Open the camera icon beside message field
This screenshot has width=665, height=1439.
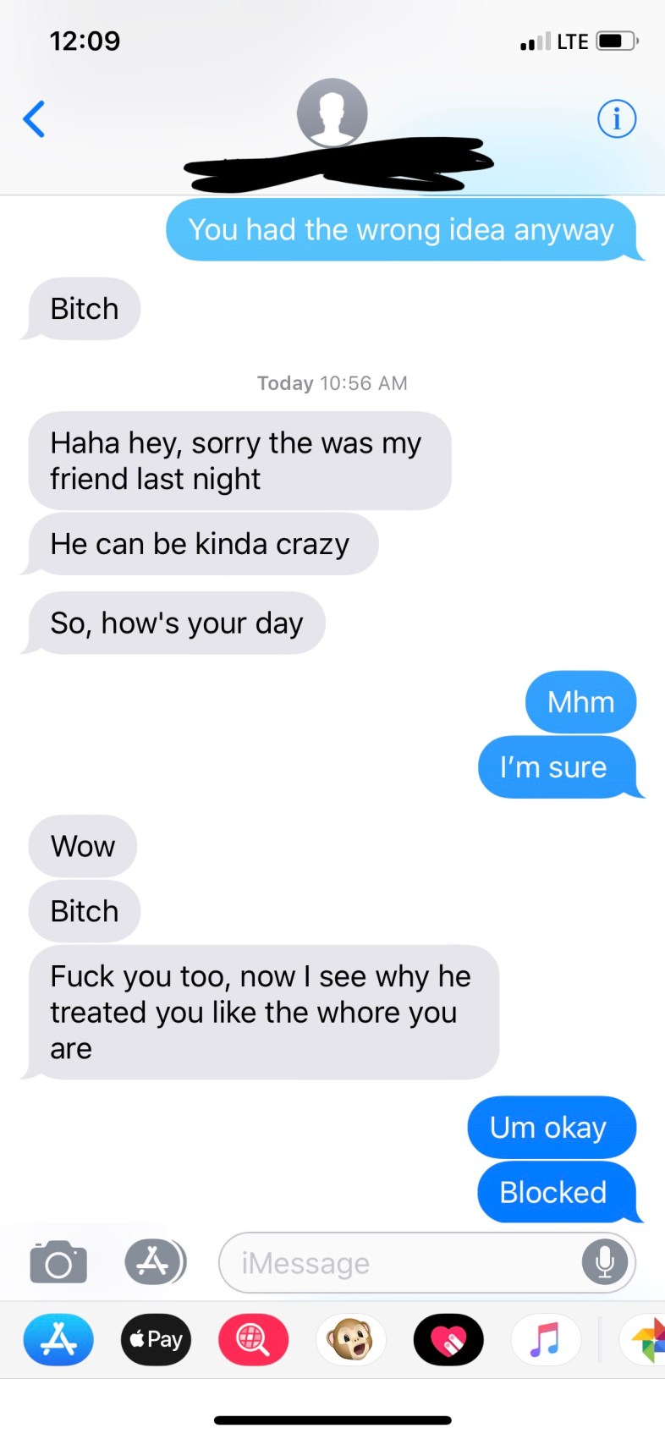point(58,1263)
